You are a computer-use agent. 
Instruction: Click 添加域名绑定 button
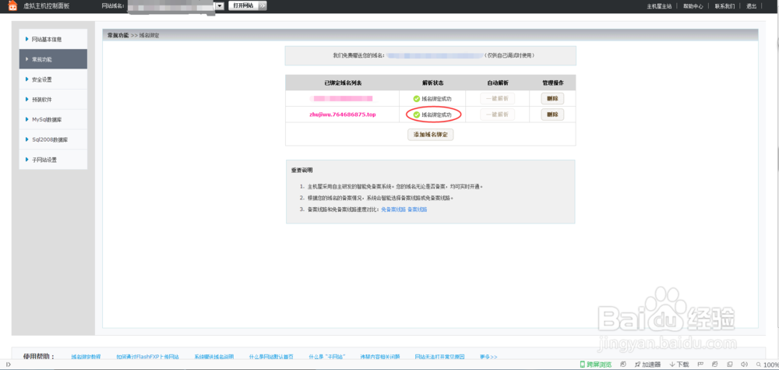(x=430, y=135)
